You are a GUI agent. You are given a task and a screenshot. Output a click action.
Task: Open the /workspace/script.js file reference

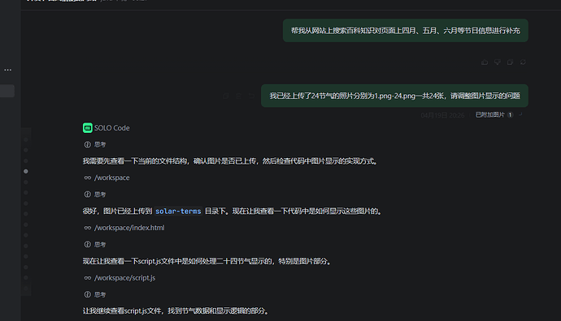click(125, 278)
